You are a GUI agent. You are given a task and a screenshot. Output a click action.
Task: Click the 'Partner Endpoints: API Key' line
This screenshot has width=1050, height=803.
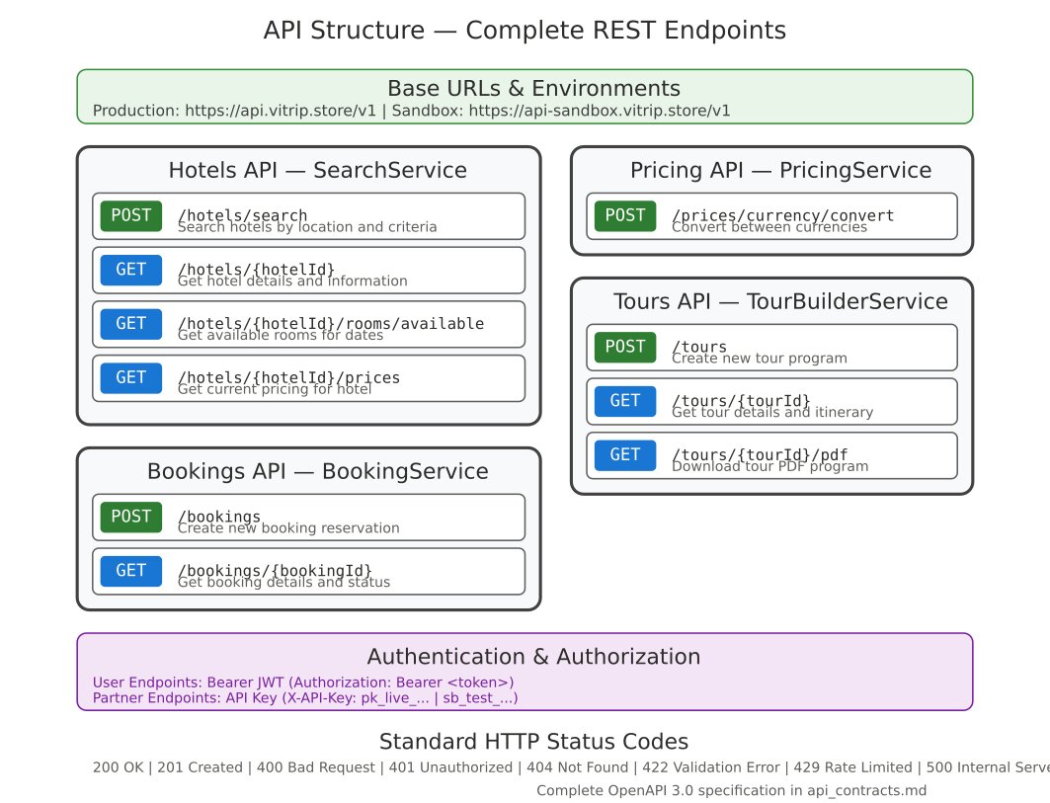pos(305,698)
